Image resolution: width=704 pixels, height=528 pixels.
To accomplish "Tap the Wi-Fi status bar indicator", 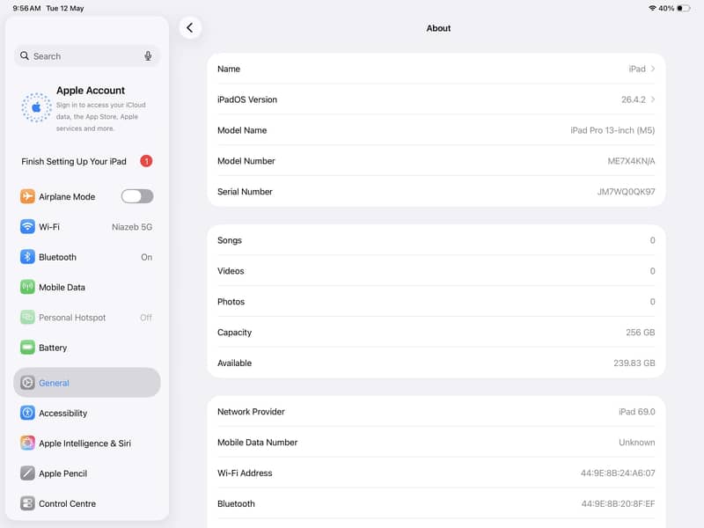I will [x=652, y=8].
